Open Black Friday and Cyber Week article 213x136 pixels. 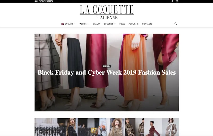(107, 72)
